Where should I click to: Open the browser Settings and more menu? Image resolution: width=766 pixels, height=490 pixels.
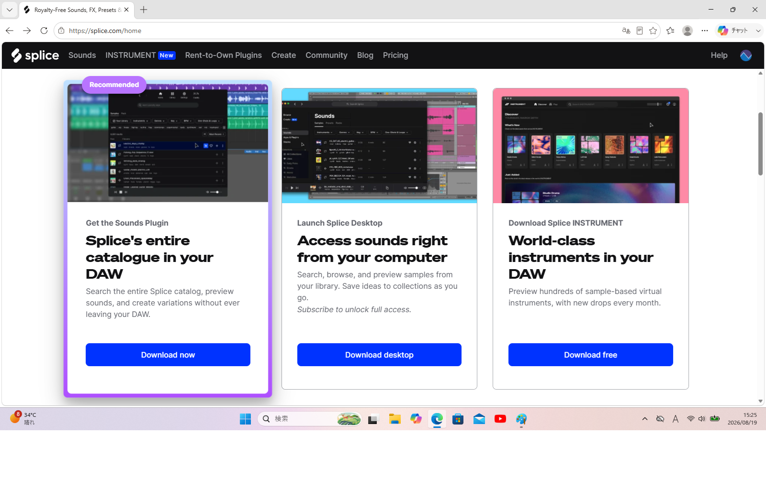(x=705, y=31)
